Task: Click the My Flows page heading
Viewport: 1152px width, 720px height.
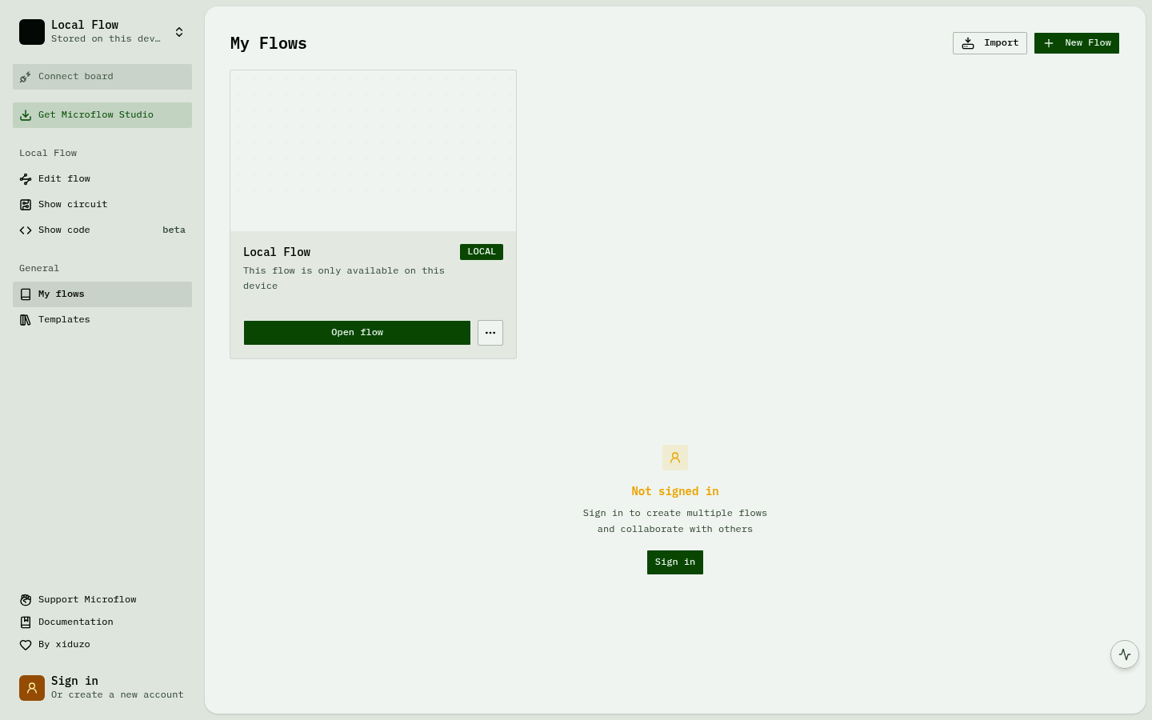Action: [269, 43]
